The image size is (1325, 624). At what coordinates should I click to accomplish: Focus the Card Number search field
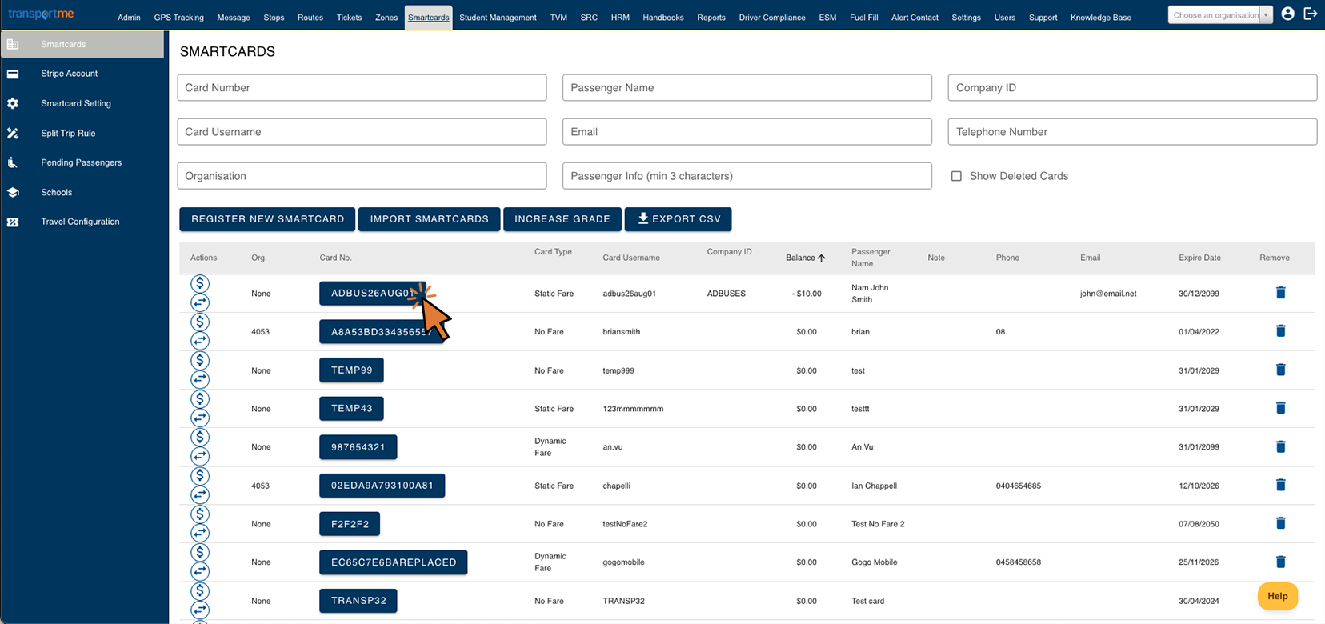click(x=362, y=88)
